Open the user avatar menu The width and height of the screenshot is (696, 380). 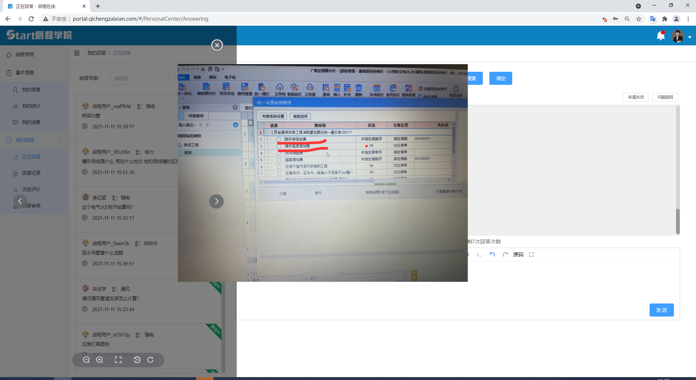[x=678, y=36]
